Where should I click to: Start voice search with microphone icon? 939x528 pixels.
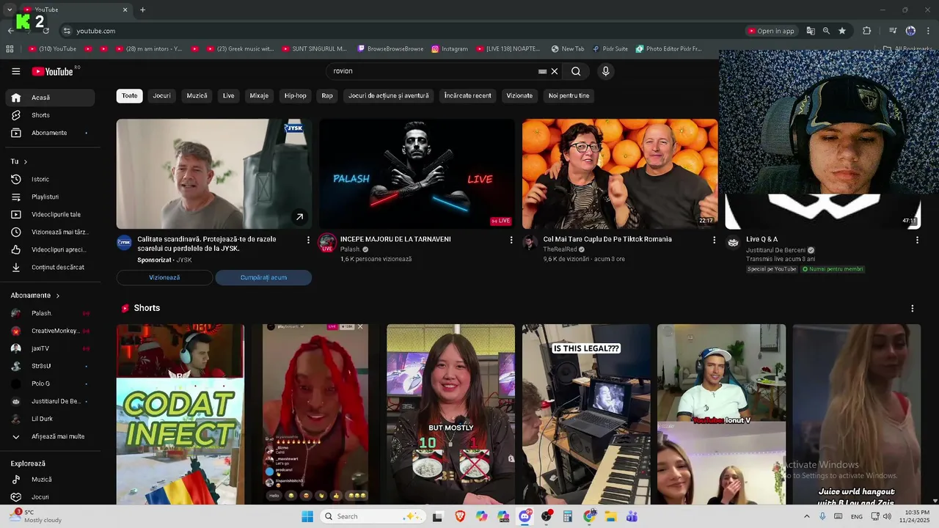(x=605, y=71)
